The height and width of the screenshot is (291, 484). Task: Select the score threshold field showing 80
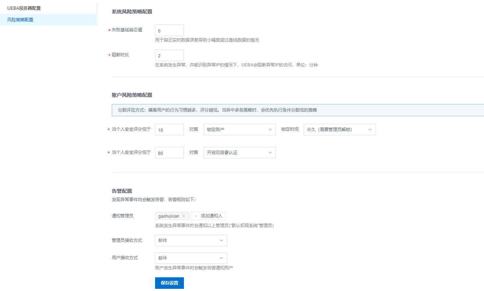pyautogui.click(x=169, y=153)
